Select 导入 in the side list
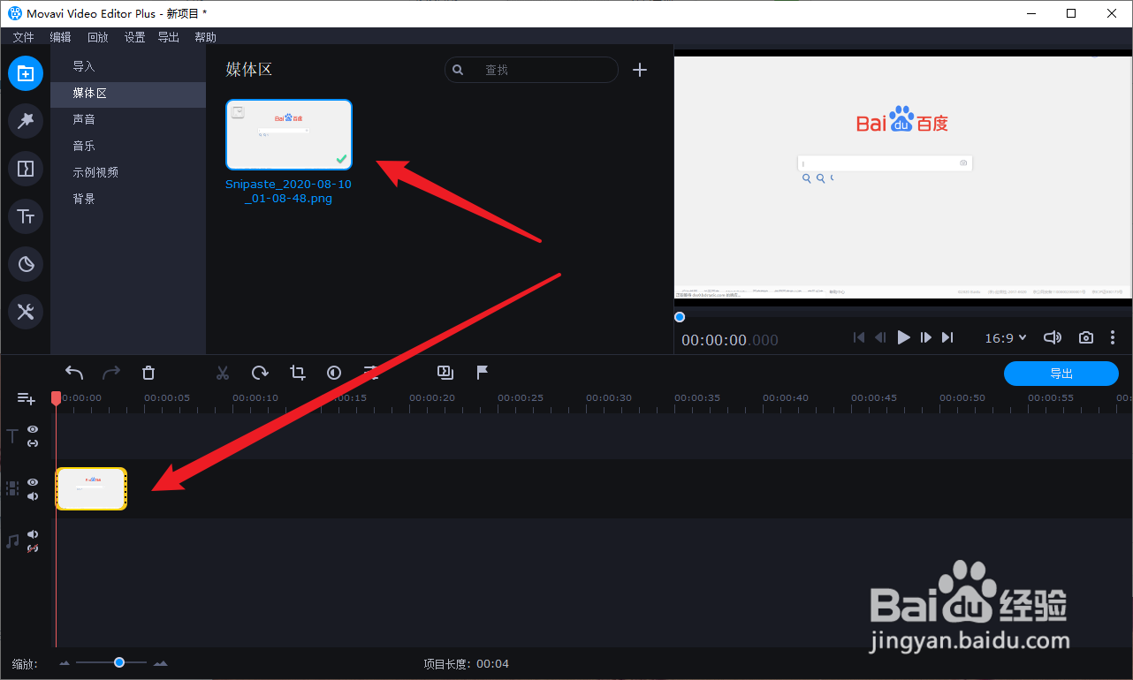The image size is (1133, 680). tap(128, 66)
